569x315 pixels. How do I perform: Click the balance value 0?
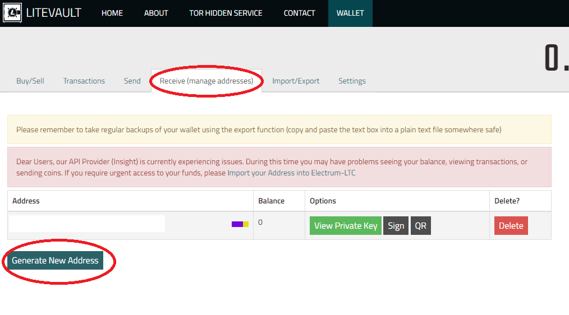pos(260,222)
